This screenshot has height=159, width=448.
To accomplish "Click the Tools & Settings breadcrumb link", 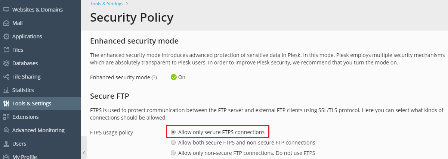I will tap(106, 4).
